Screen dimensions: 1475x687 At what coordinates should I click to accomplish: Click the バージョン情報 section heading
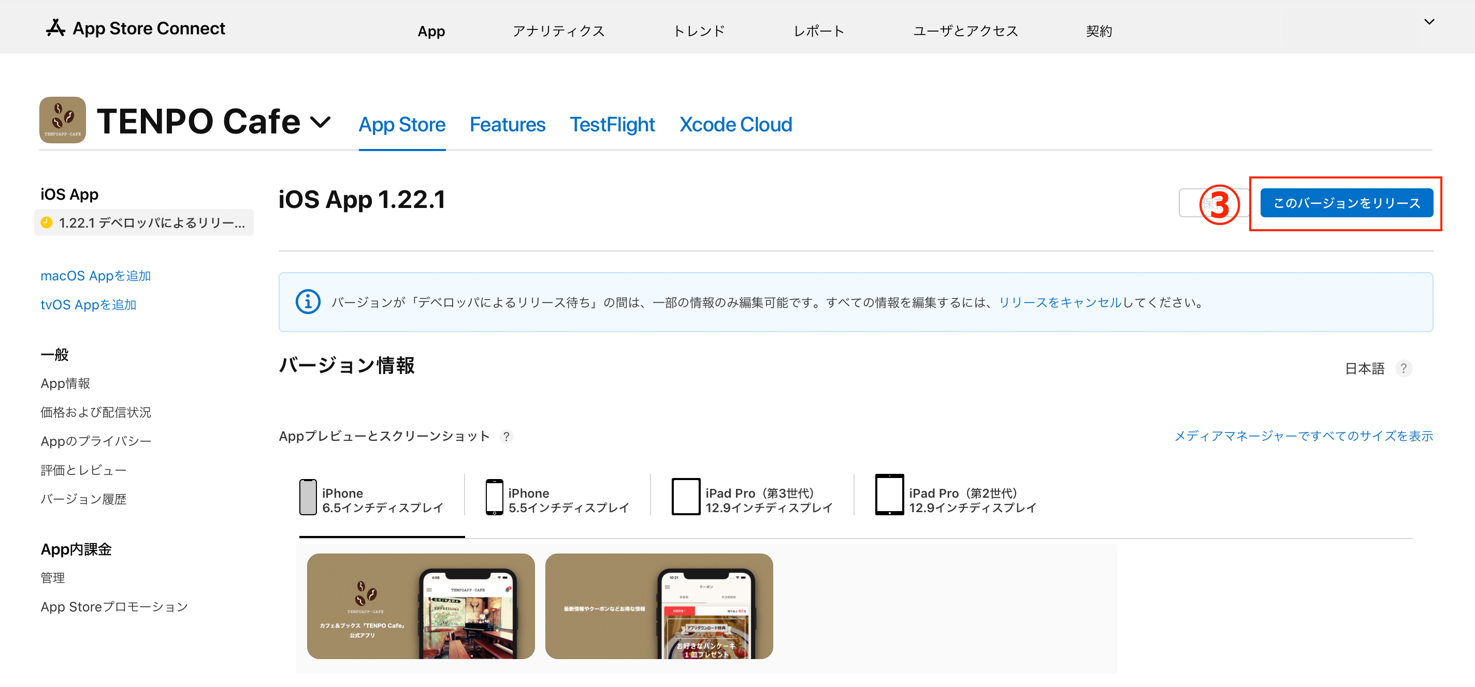pyautogui.click(x=346, y=366)
